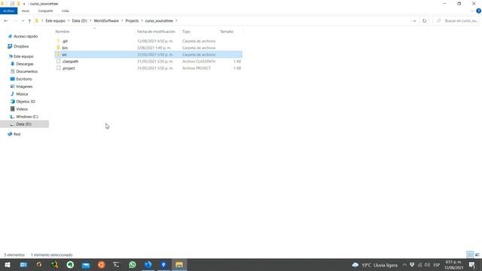Switch to the Vista ribbon tab

[x=66, y=11]
